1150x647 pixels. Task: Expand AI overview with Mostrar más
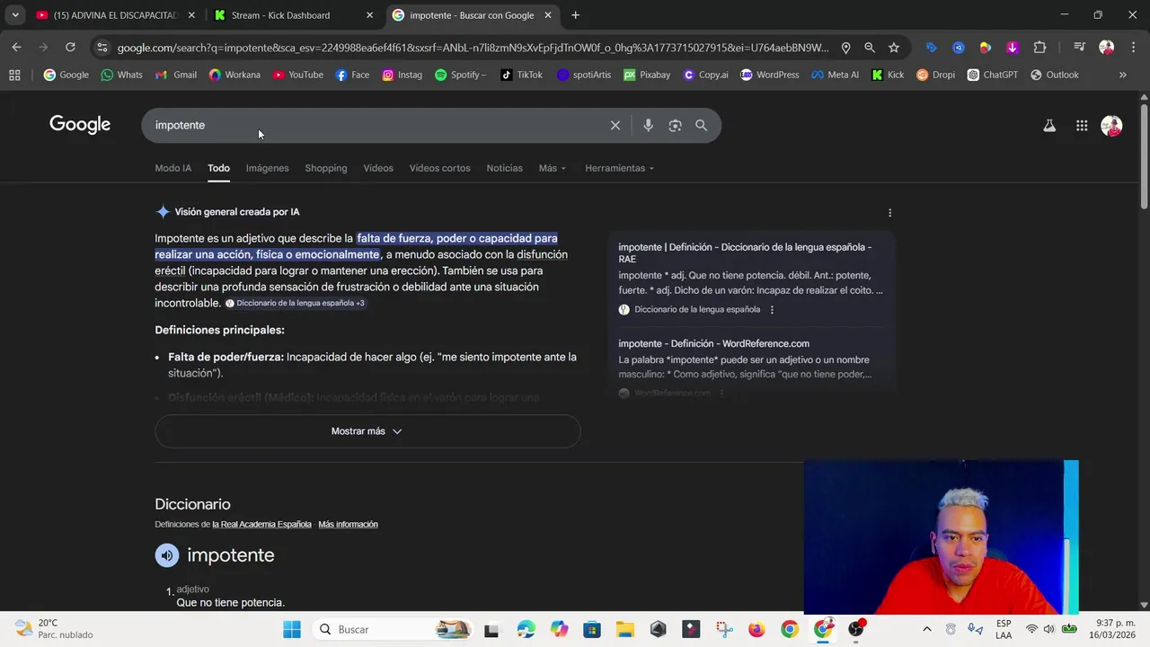pos(367,431)
